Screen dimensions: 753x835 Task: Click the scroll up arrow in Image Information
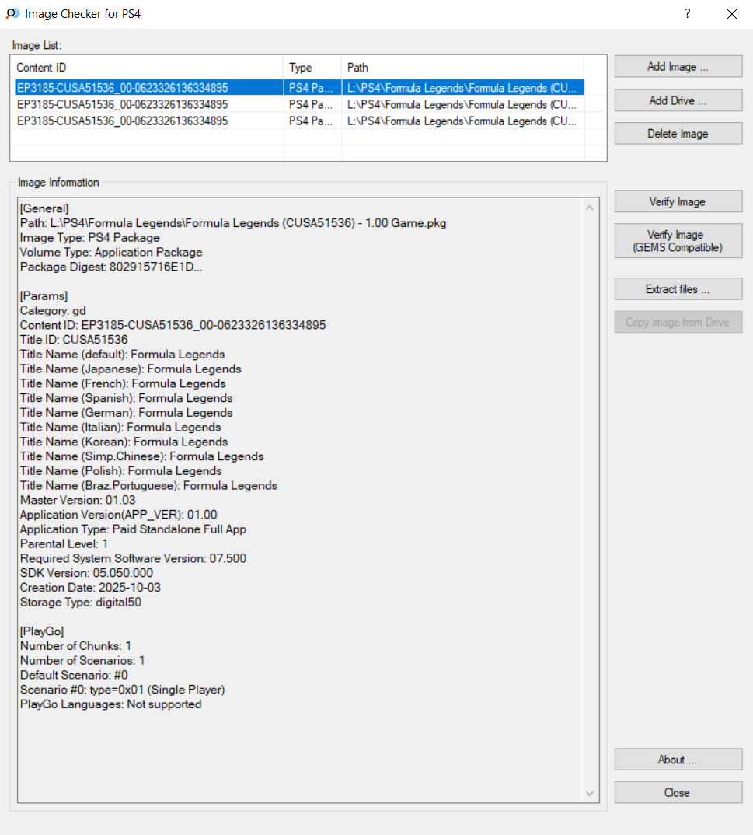click(x=590, y=208)
